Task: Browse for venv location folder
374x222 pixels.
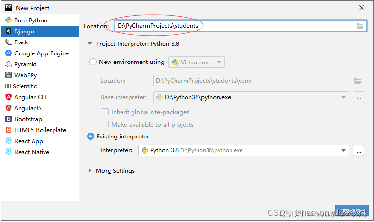Action: point(358,81)
